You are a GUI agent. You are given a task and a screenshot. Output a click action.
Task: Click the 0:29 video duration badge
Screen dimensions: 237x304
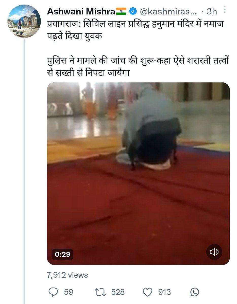(62, 254)
